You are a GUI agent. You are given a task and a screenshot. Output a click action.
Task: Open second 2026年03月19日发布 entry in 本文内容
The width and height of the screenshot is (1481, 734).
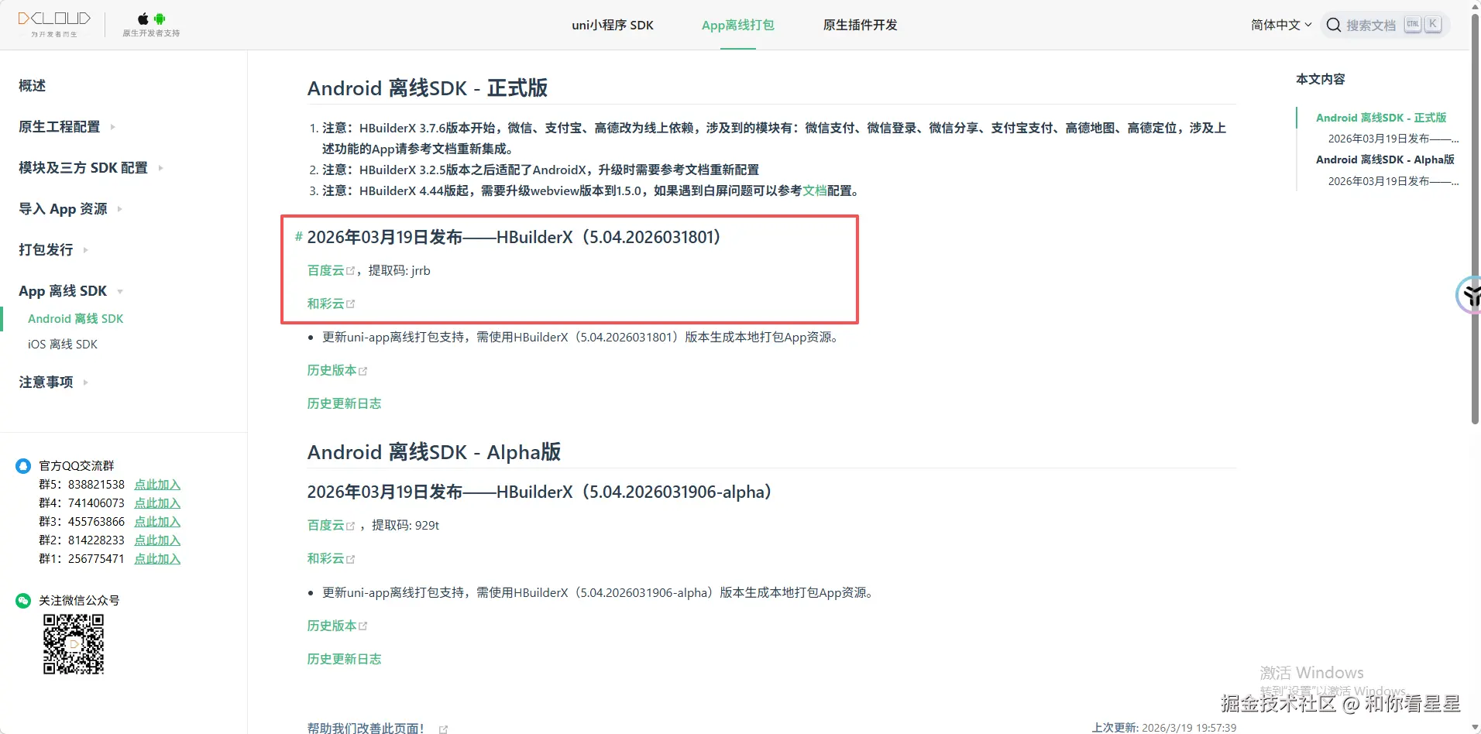point(1393,181)
